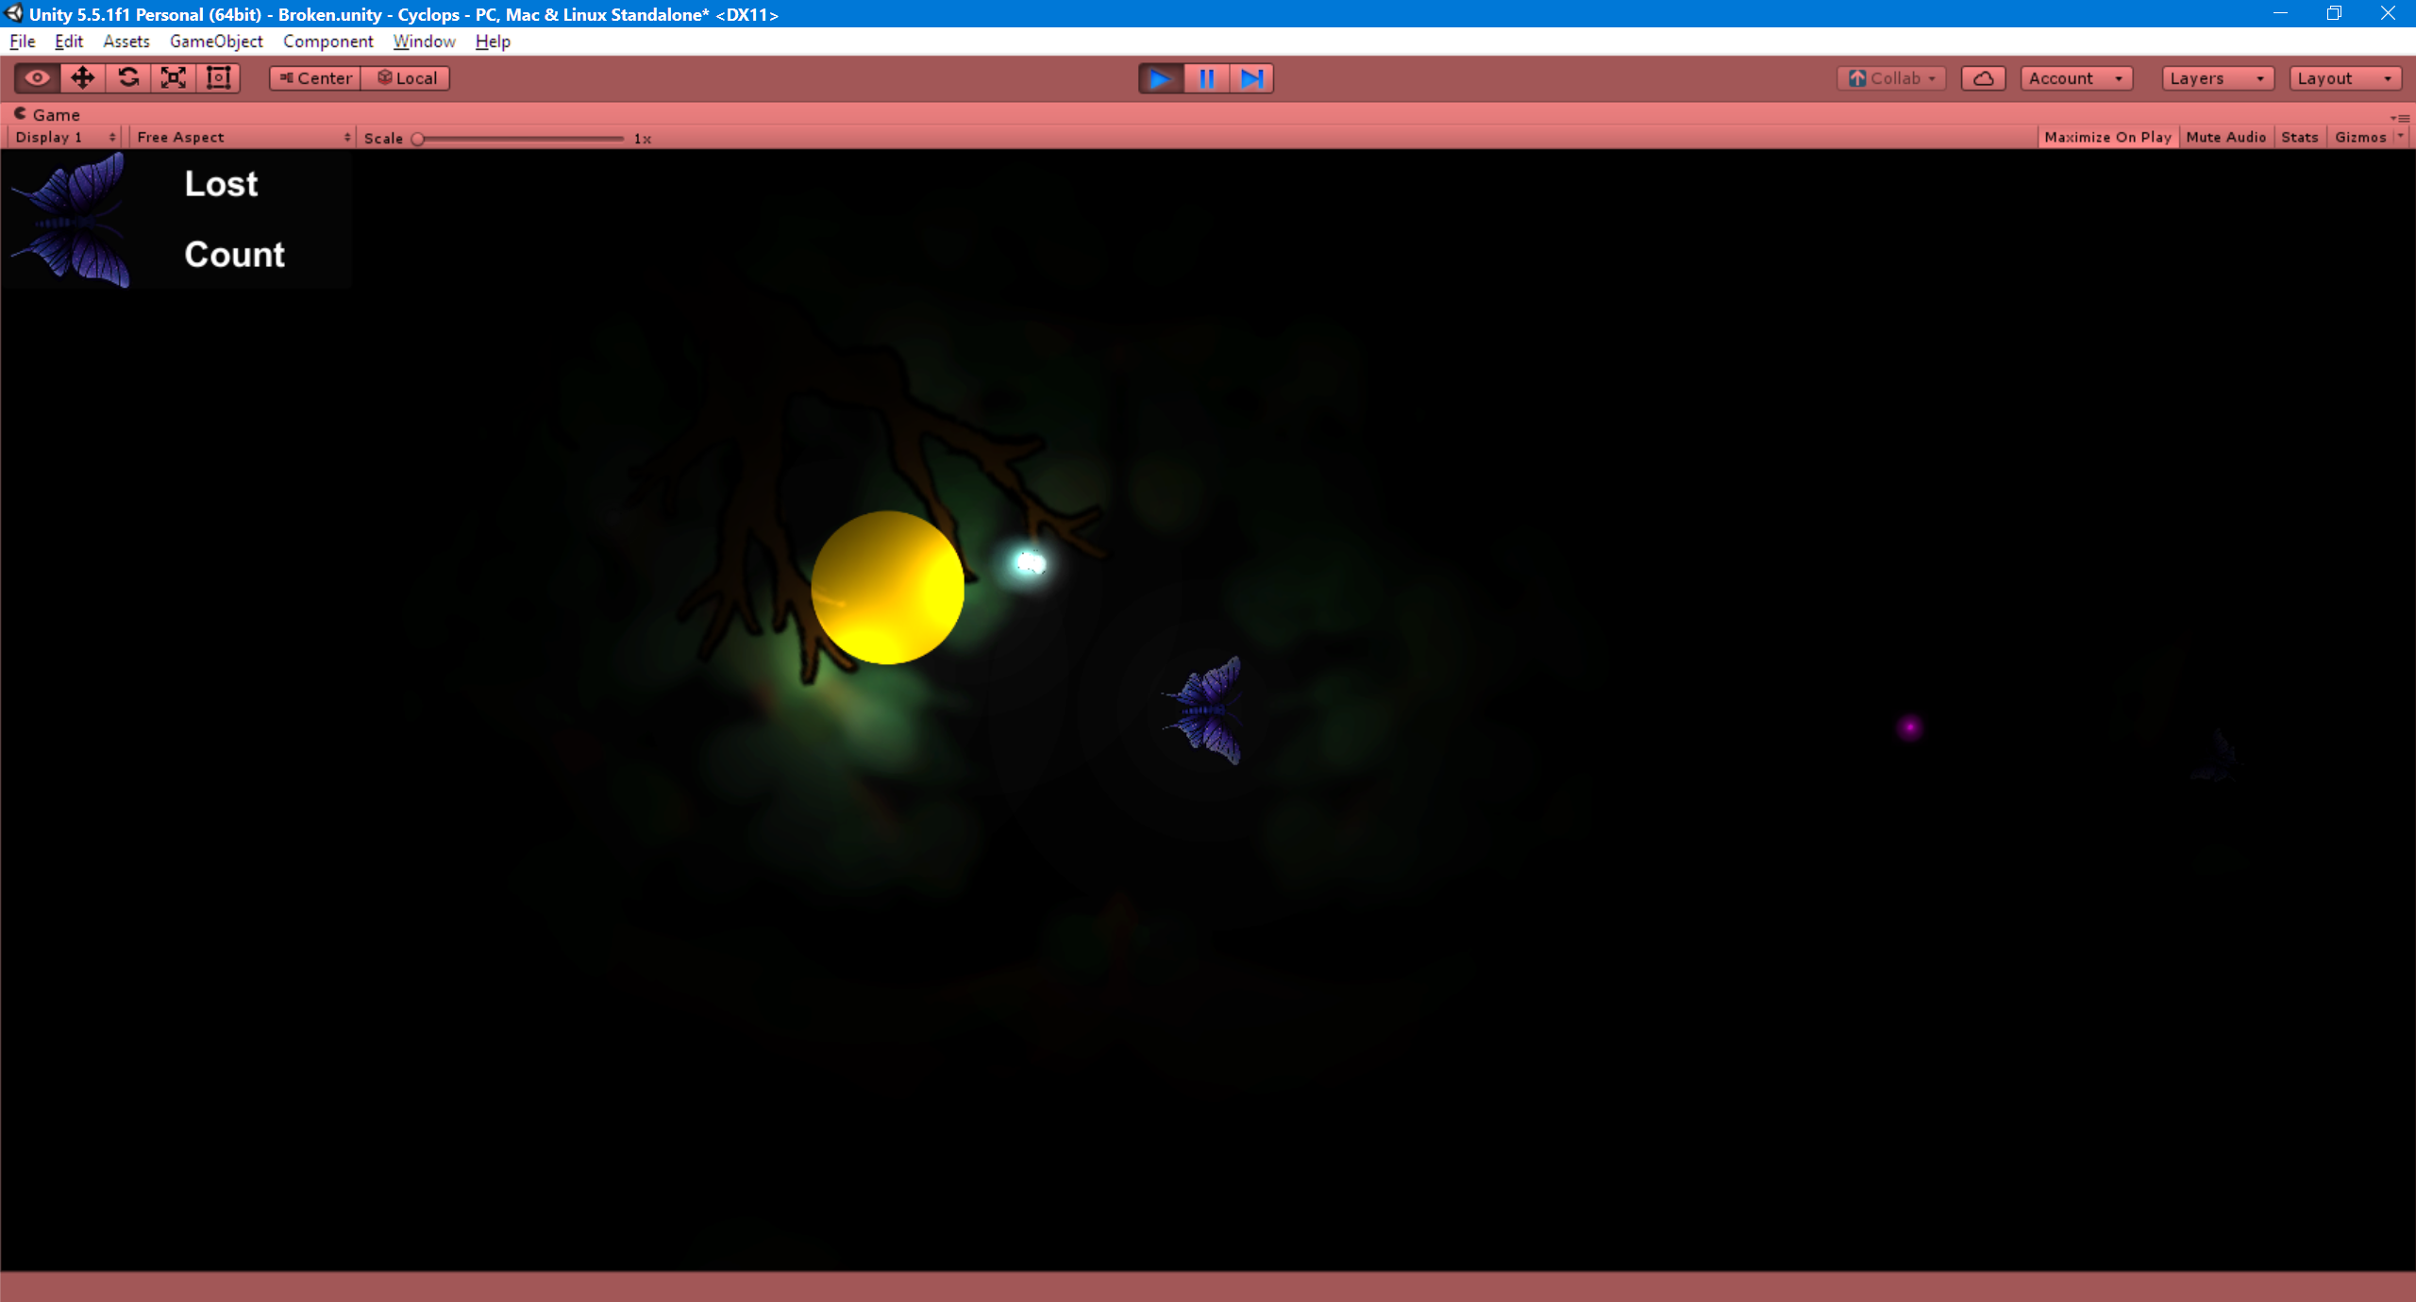Open the Free Aspect dropdown
The height and width of the screenshot is (1302, 2416).
pyautogui.click(x=243, y=138)
